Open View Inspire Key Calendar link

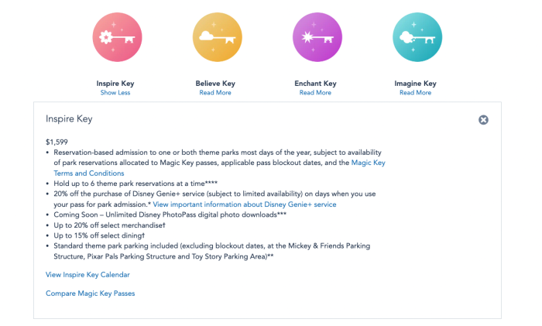[x=87, y=274]
